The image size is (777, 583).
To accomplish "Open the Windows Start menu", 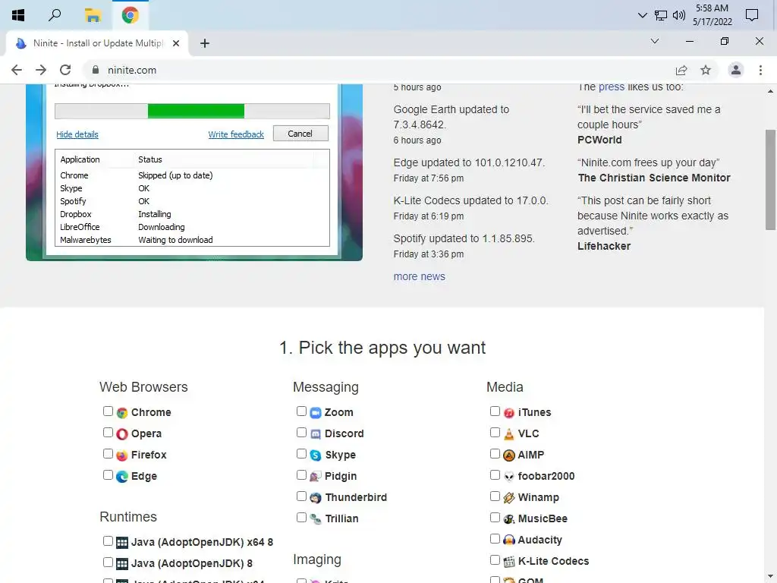I will coord(18,15).
